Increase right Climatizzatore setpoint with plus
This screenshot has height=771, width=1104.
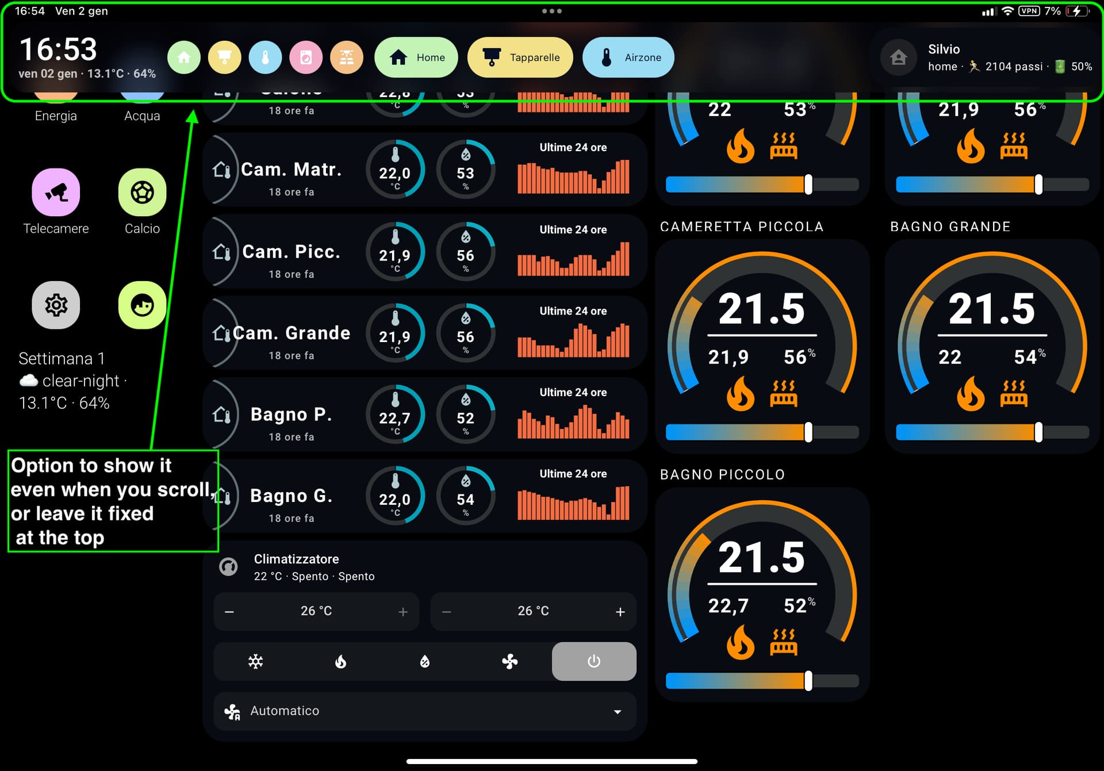pos(620,612)
